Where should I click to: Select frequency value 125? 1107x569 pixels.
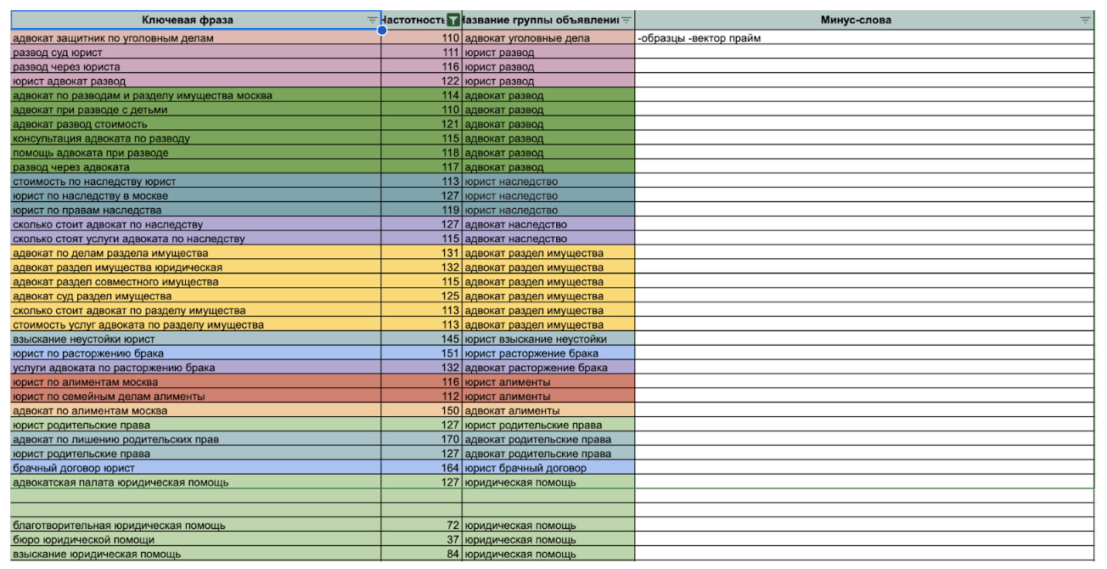pyautogui.click(x=422, y=296)
